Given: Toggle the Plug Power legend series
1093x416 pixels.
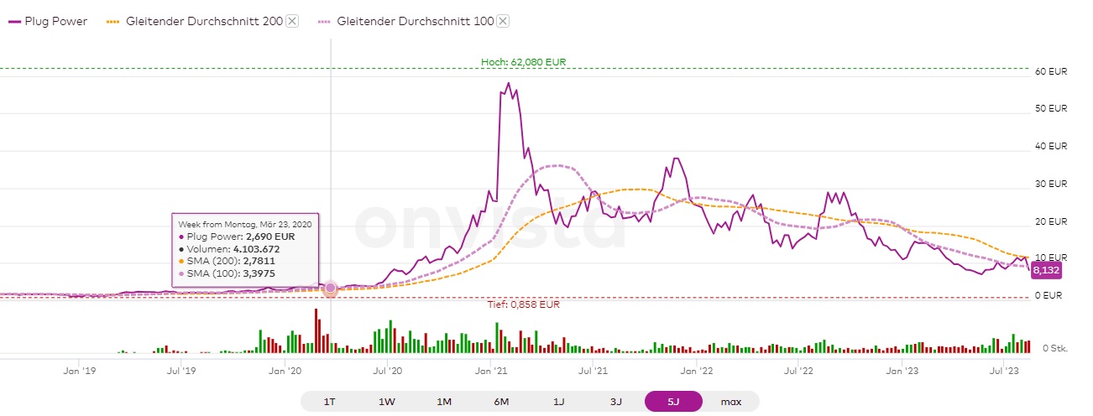Looking at the screenshot, I should pyautogui.click(x=47, y=22).
